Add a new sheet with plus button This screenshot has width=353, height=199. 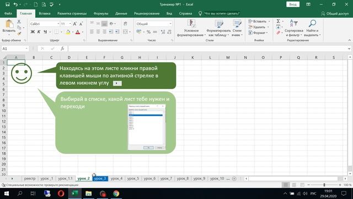[234, 179]
